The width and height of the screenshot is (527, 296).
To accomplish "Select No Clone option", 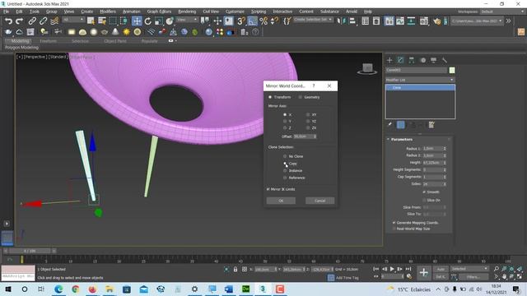I will pos(285,156).
